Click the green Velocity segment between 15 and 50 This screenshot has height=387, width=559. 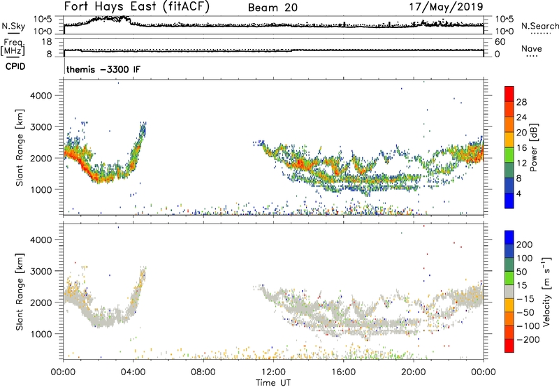tap(509, 278)
